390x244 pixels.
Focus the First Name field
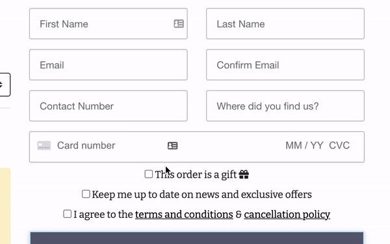coord(109,23)
